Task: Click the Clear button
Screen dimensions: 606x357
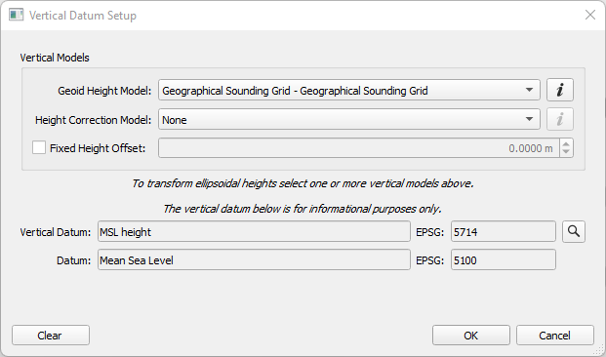Action: [51, 335]
